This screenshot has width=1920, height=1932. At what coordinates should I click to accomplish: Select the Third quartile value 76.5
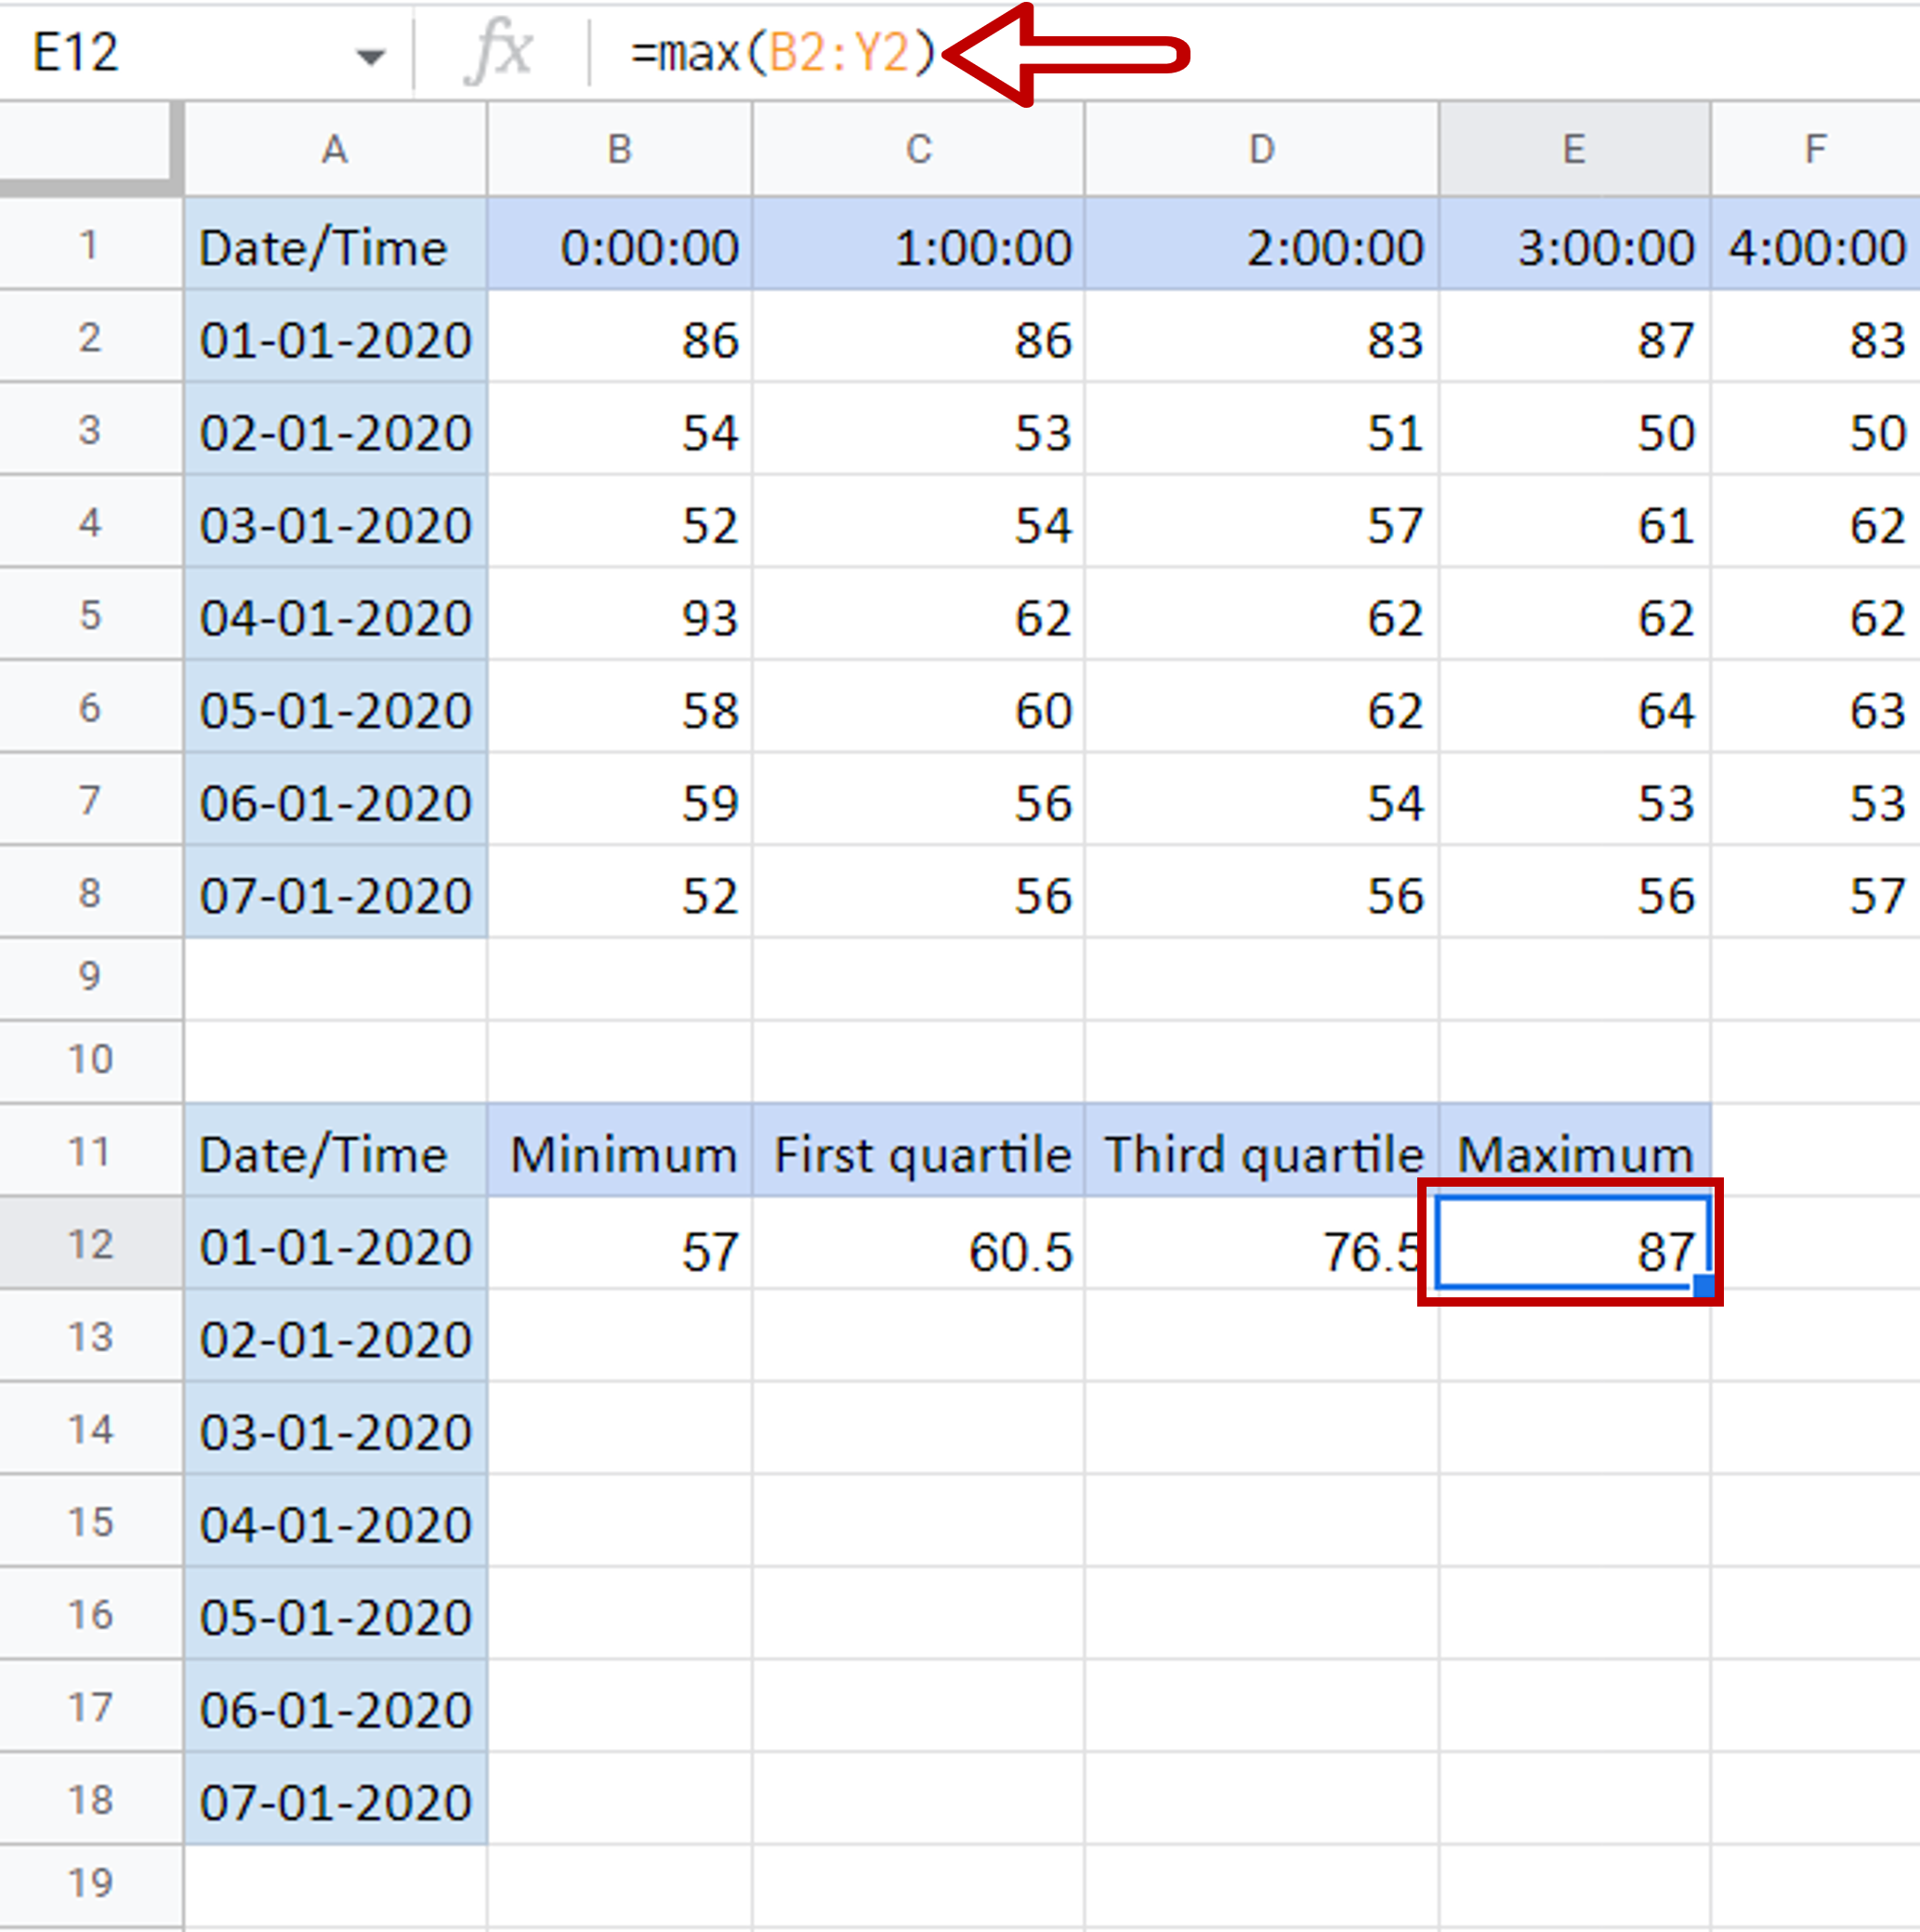click(x=1261, y=1243)
